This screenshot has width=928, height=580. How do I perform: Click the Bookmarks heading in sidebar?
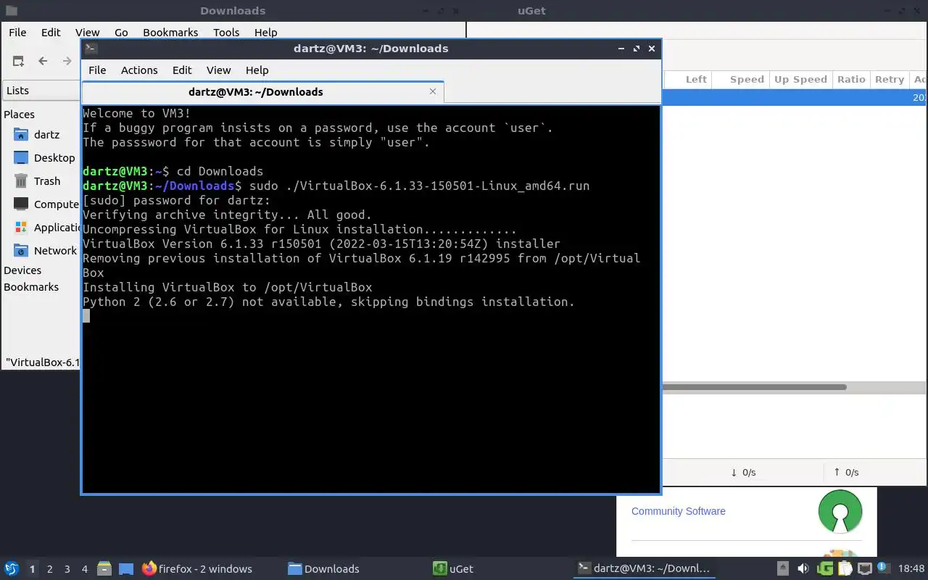tap(31, 287)
